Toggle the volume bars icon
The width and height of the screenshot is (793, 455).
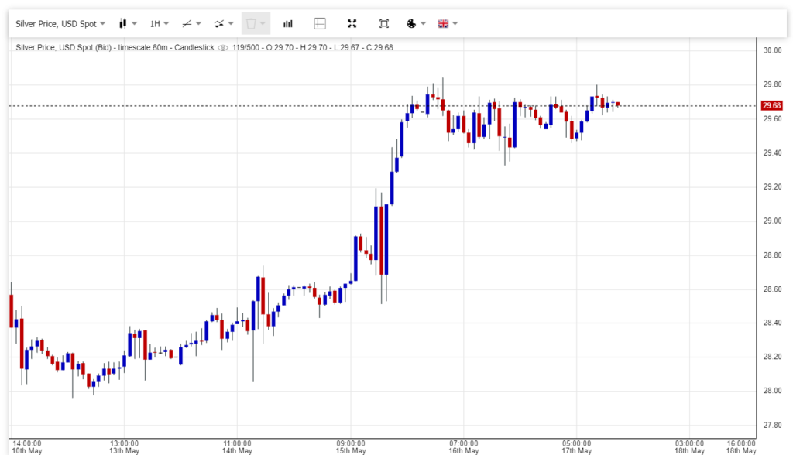pos(288,23)
